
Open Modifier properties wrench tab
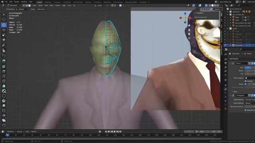tap(226, 89)
